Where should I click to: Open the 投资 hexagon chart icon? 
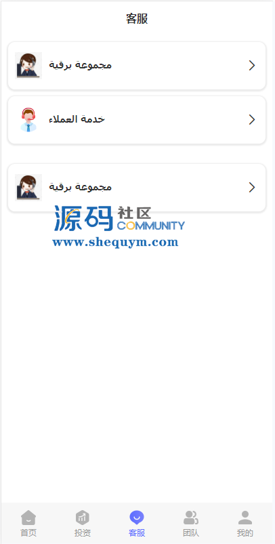83,518
